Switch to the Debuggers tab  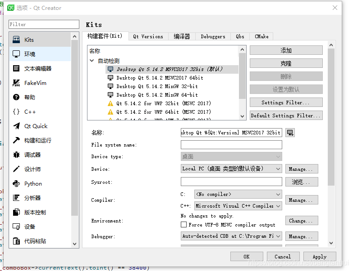(x=213, y=36)
